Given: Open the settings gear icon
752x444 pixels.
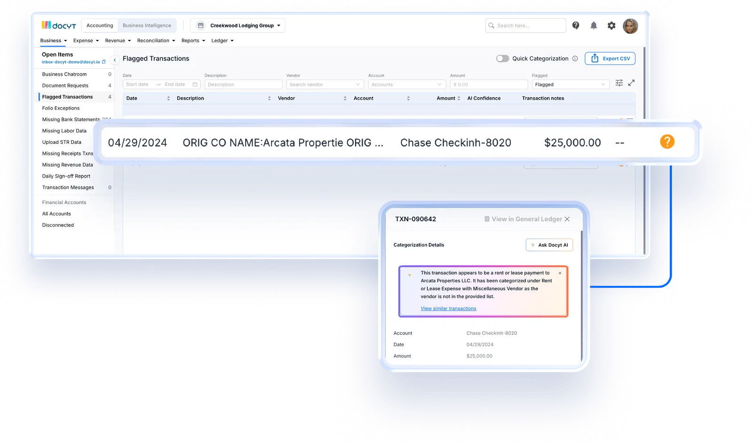Looking at the screenshot, I should click(611, 25).
